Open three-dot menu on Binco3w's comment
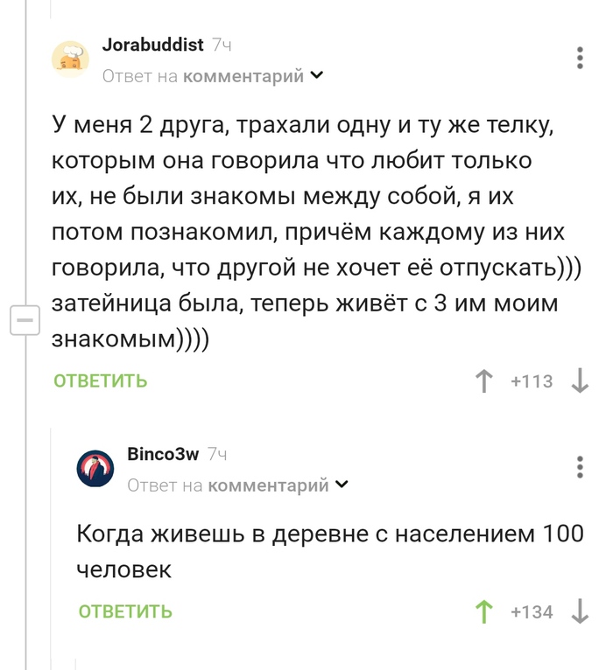613x670 pixels. [x=580, y=467]
